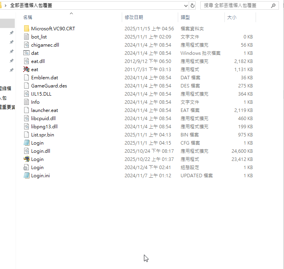Select the IJL15.DLL file name
Image resolution: width=284 pixels, height=269 pixels.
pyautogui.click(x=41, y=94)
